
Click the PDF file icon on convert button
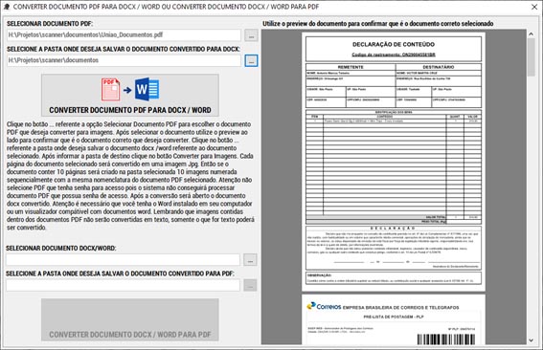tap(110, 89)
